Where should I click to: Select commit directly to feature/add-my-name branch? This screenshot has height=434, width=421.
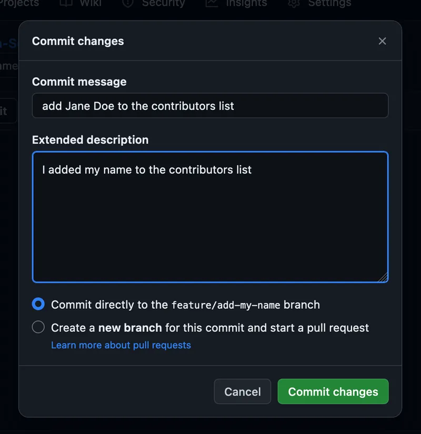[x=38, y=304]
